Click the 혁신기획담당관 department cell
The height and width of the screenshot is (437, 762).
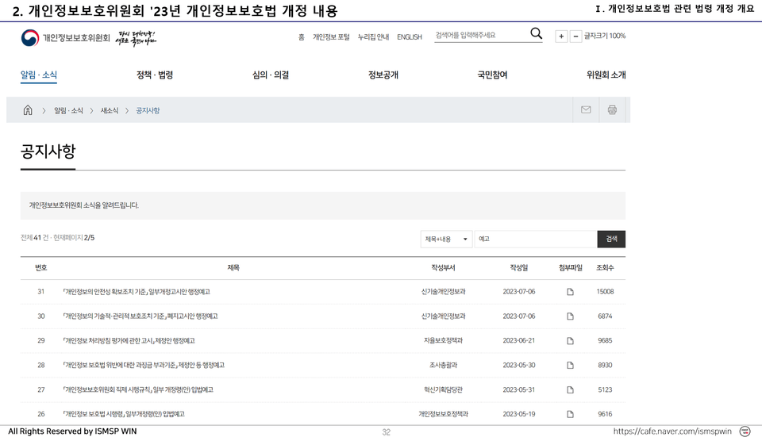pyautogui.click(x=443, y=390)
